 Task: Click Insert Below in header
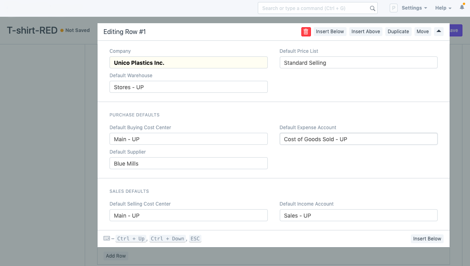click(x=330, y=32)
